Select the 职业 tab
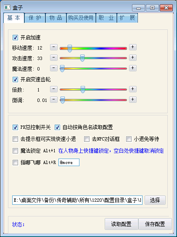 point(106,18)
